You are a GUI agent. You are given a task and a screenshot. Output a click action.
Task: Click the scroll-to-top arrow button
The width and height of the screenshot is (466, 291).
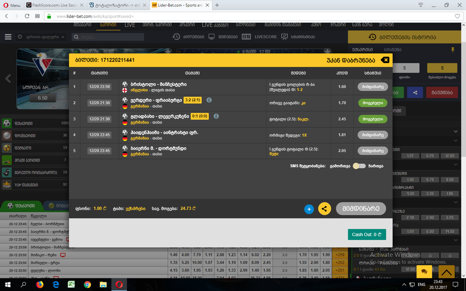(446, 271)
